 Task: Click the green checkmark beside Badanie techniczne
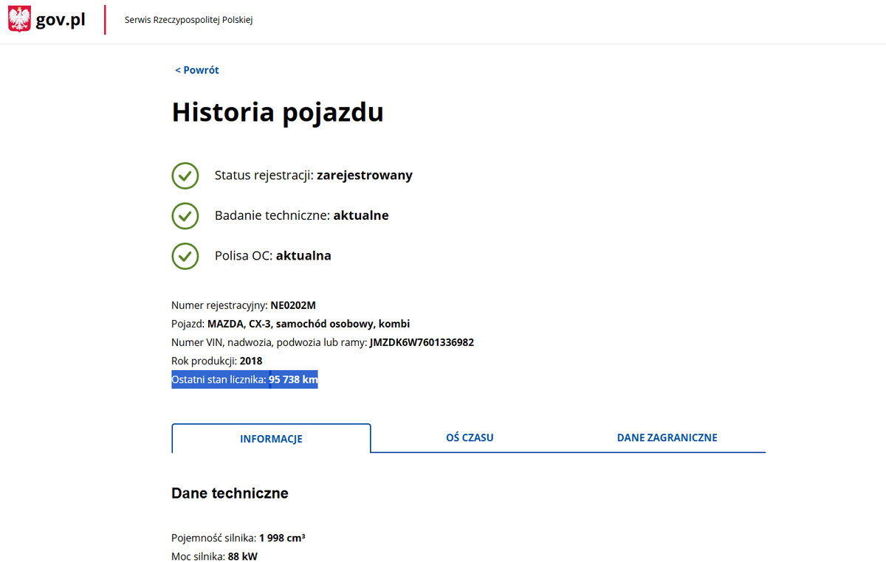(x=185, y=215)
